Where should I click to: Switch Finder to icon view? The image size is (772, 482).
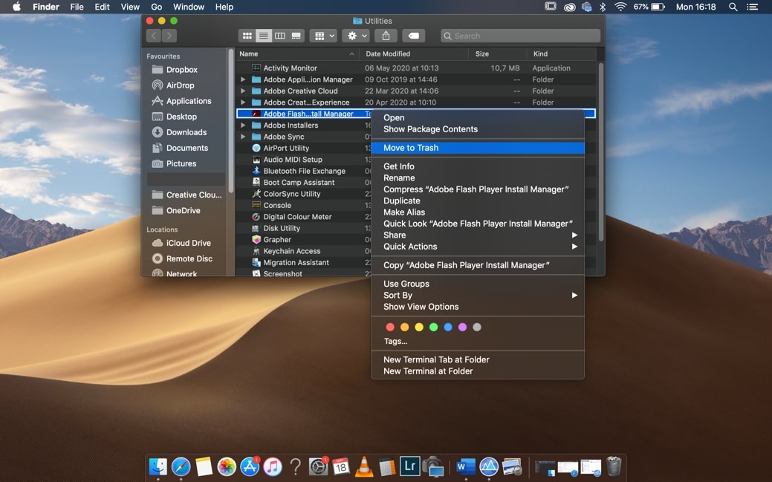(x=247, y=36)
